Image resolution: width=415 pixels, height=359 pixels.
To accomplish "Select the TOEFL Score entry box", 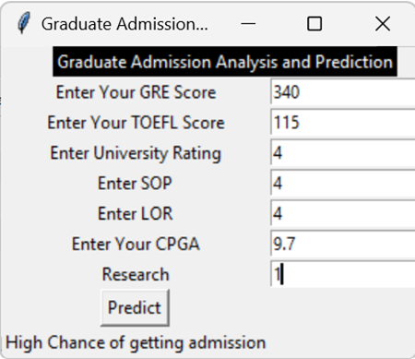I will [343, 122].
